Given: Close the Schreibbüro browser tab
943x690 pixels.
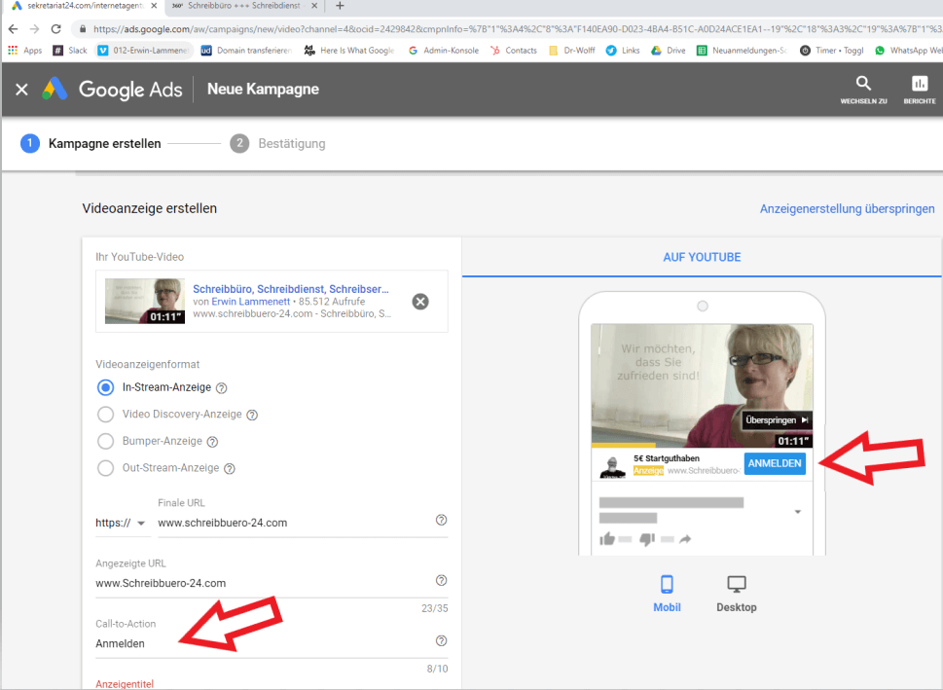Looking at the screenshot, I should (x=314, y=6).
